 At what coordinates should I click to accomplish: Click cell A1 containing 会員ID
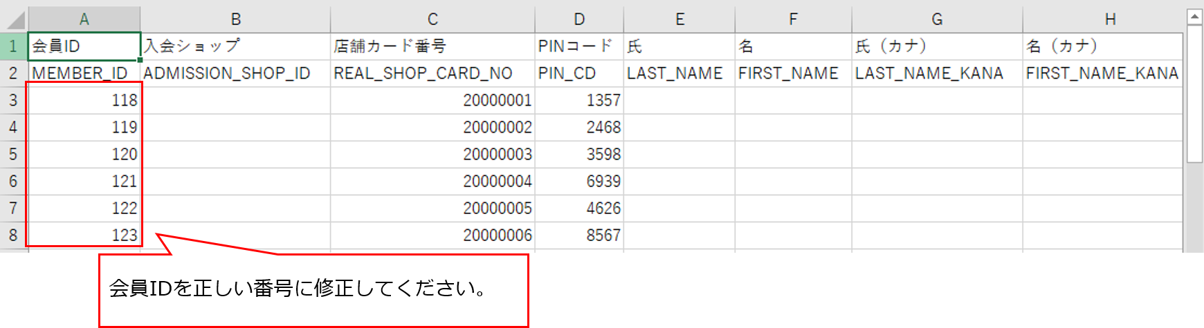click(84, 46)
